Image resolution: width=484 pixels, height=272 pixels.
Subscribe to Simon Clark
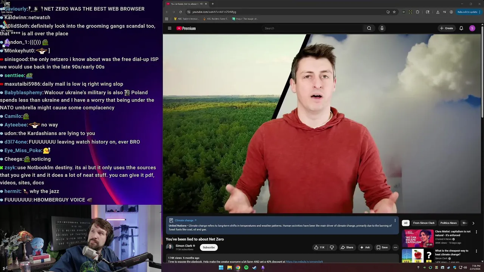click(208, 247)
